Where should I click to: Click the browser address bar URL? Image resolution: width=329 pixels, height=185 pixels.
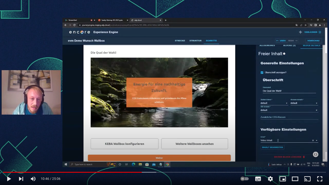[125, 25]
